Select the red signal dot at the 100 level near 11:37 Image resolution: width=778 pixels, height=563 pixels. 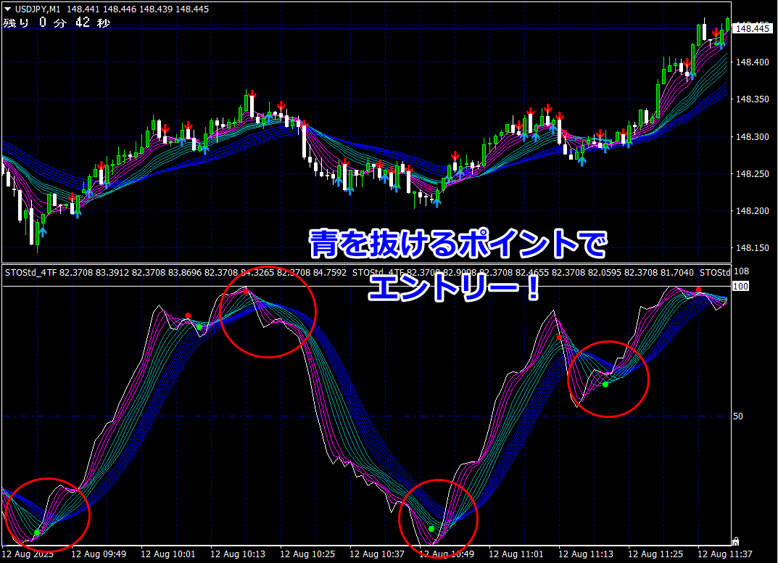pos(698,289)
